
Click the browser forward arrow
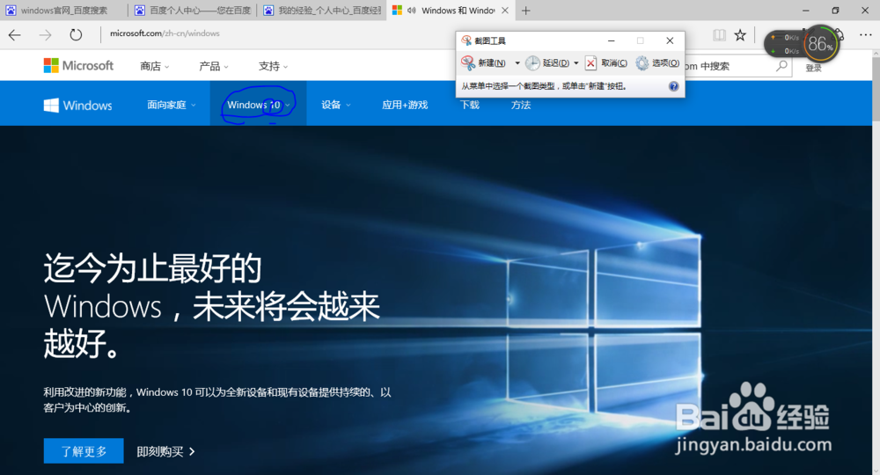(45, 35)
